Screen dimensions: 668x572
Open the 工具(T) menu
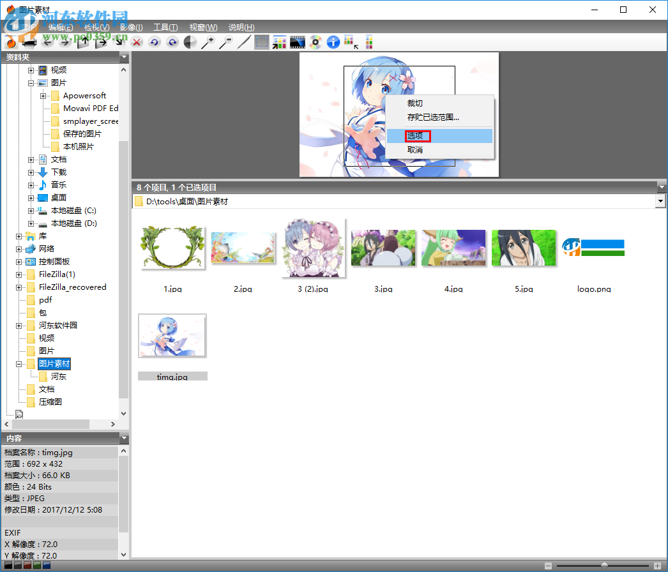coord(165,27)
